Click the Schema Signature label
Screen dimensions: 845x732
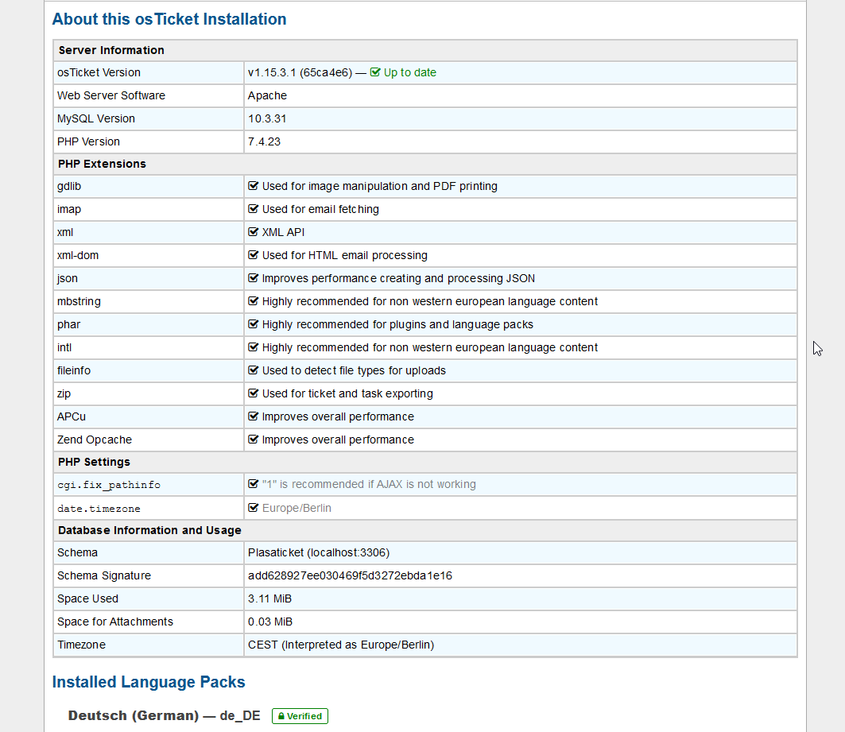coord(104,575)
